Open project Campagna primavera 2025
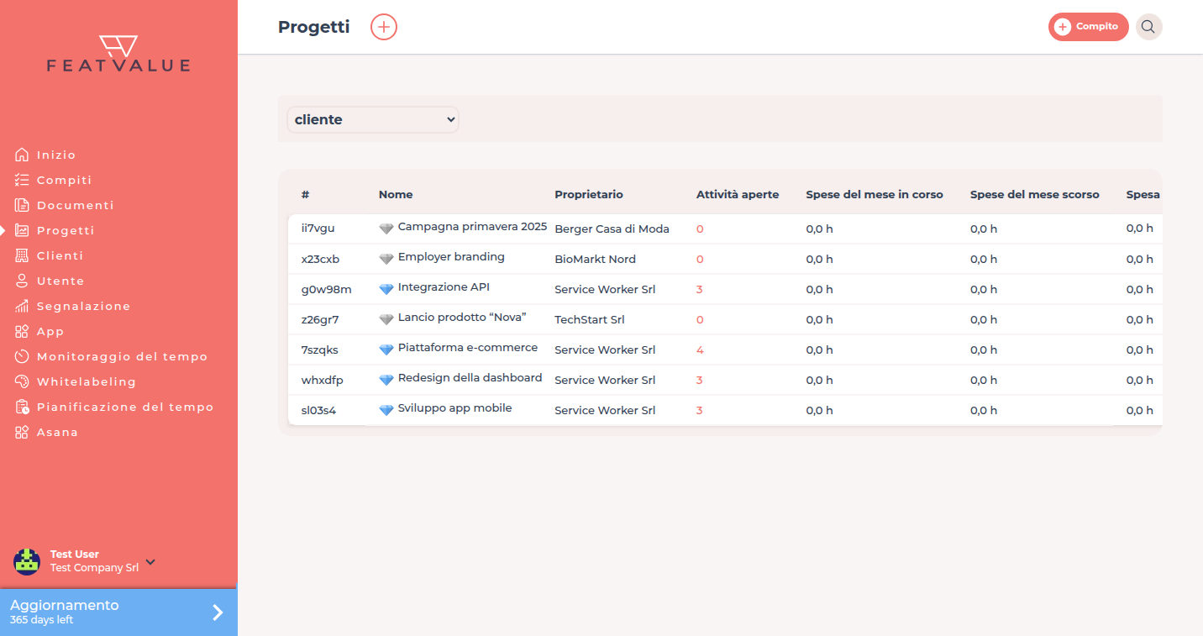The width and height of the screenshot is (1203, 636). (472, 227)
